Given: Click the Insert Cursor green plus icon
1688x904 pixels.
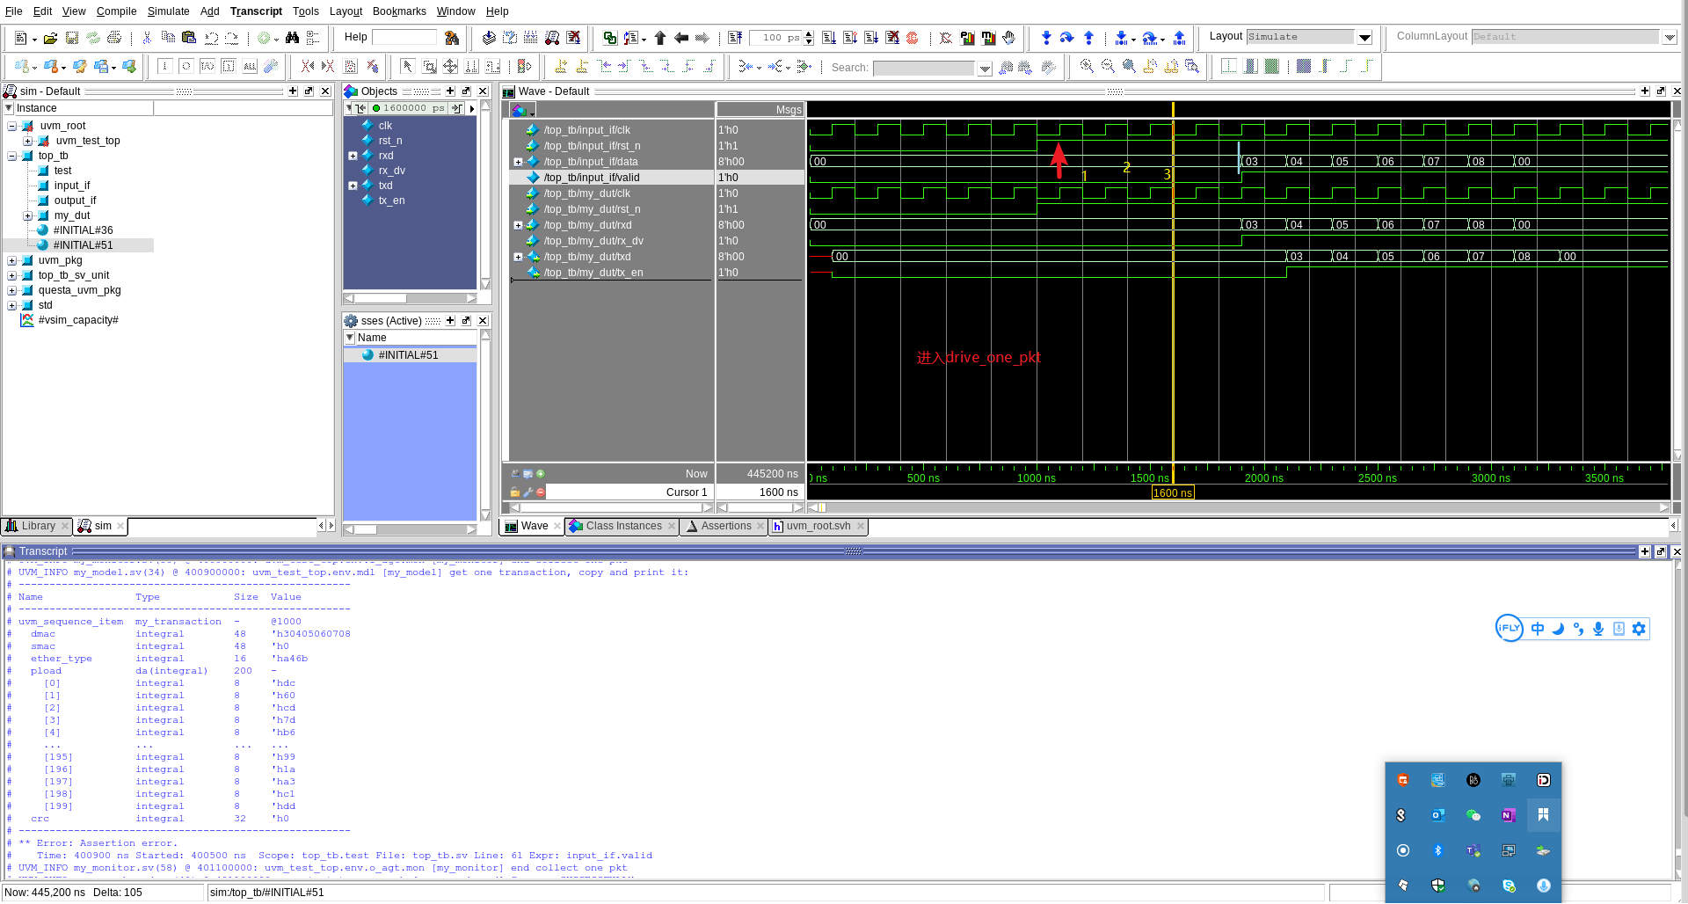Looking at the screenshot, I should click(541, 474).
